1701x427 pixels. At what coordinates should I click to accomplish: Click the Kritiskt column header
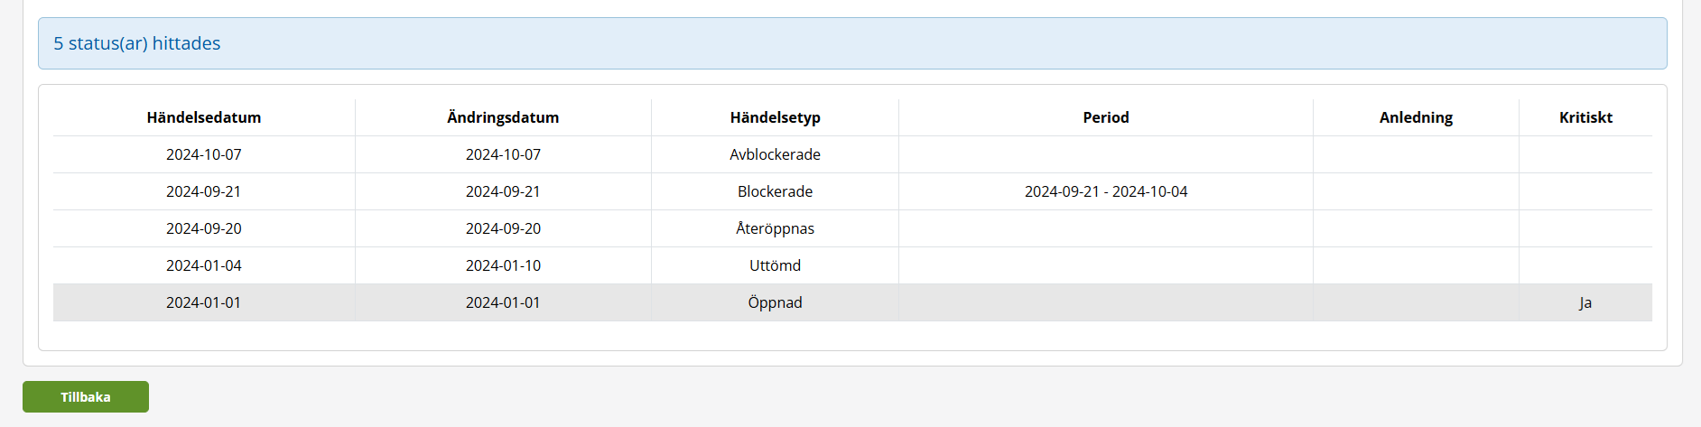coord(1585,117)
